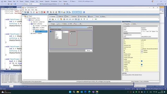Open File Explorer from the taskbar
Screen dimensions: 167x94
point(78,92)
